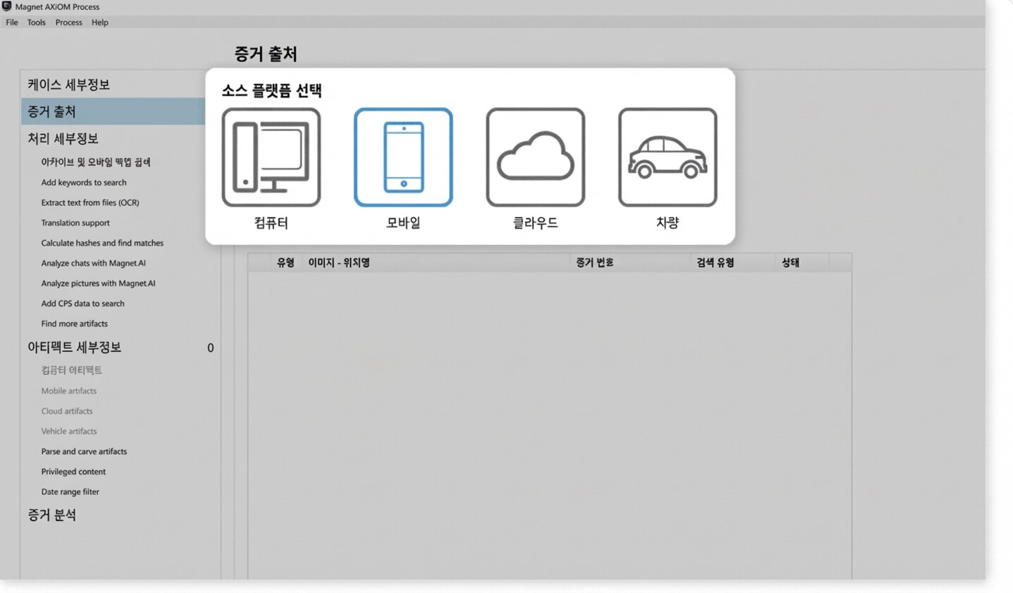Pick the 차량 (vehicle) source platform icon
This screenshot has width=1013, height=593.
pyautogui.click(x=666, y=156)
